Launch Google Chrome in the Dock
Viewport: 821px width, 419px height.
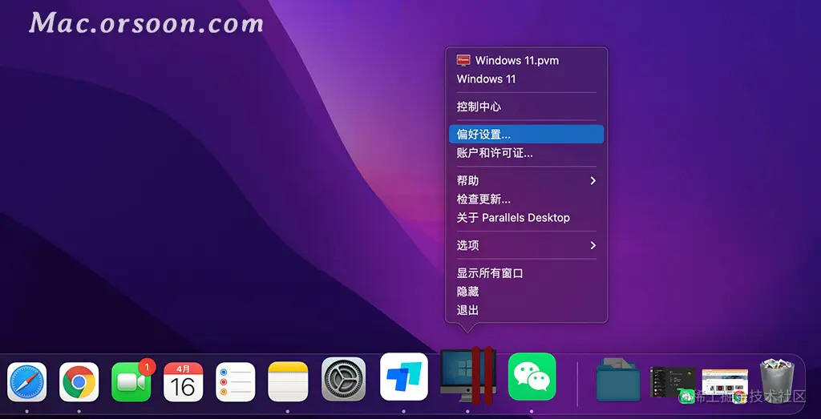click(x=79, y=382)
